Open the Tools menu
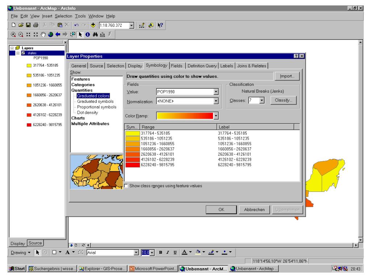This screenshot has width=371, height=278. coord(80,16)
